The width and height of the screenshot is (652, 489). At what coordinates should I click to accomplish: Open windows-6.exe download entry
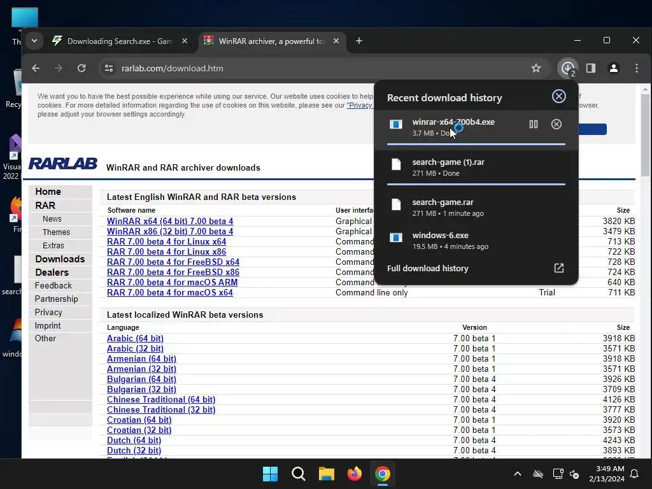click(x=476, y=240)
